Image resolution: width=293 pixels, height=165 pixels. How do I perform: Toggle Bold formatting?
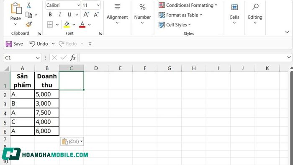tap(50, 15)
